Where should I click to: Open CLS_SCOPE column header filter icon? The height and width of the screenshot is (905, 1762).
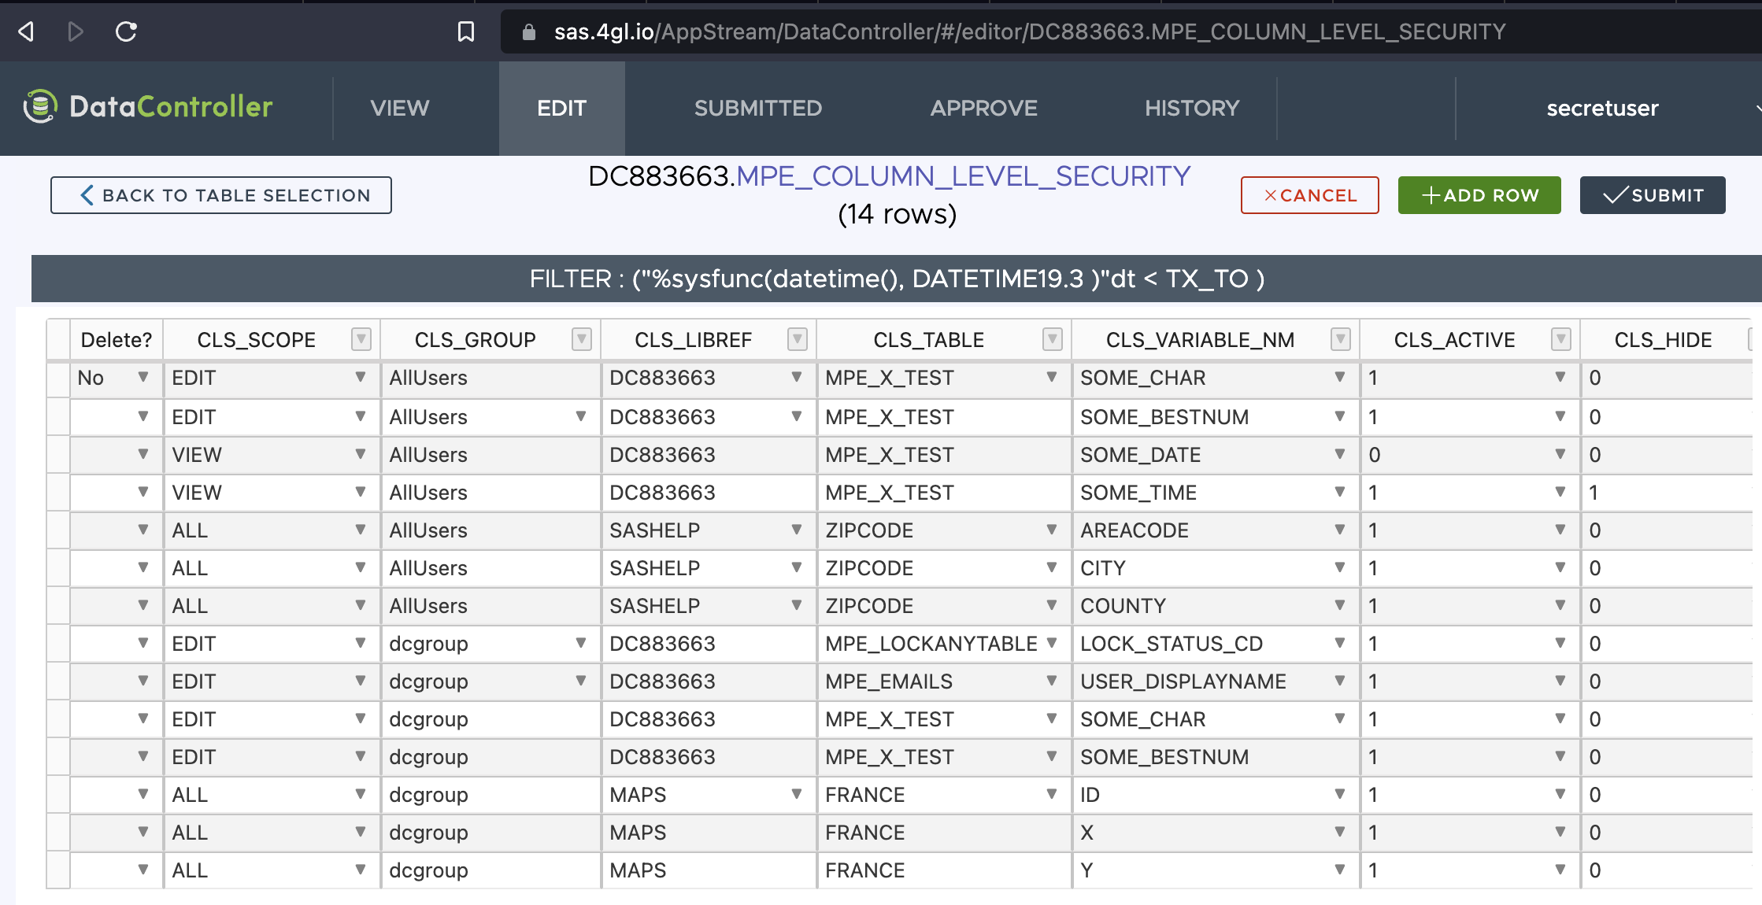[x=361, y=340]
